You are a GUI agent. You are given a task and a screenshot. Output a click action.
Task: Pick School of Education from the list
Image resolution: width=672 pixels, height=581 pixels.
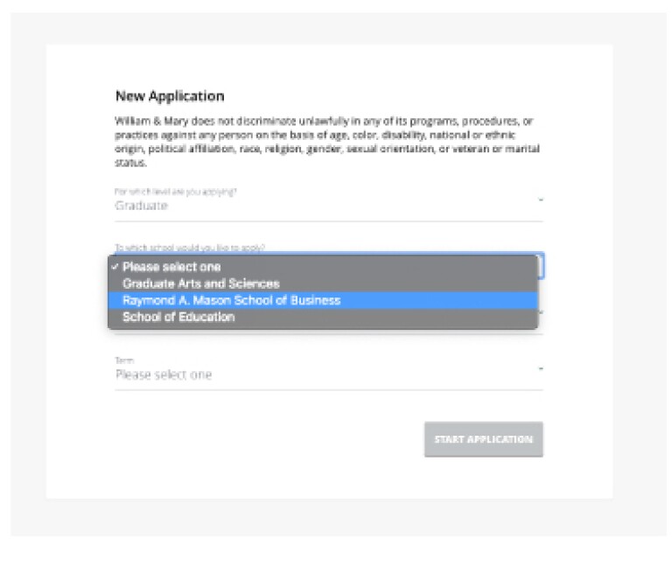[x=178, y=318]
